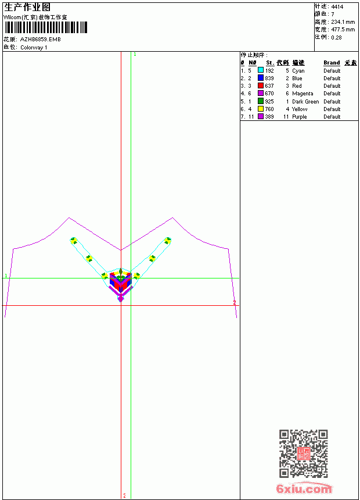Click the Blue thread color swatch
360x500 pixels.
[x=261, y=78]
